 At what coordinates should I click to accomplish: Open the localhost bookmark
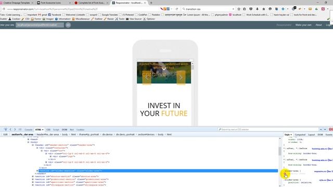point(235,15)
